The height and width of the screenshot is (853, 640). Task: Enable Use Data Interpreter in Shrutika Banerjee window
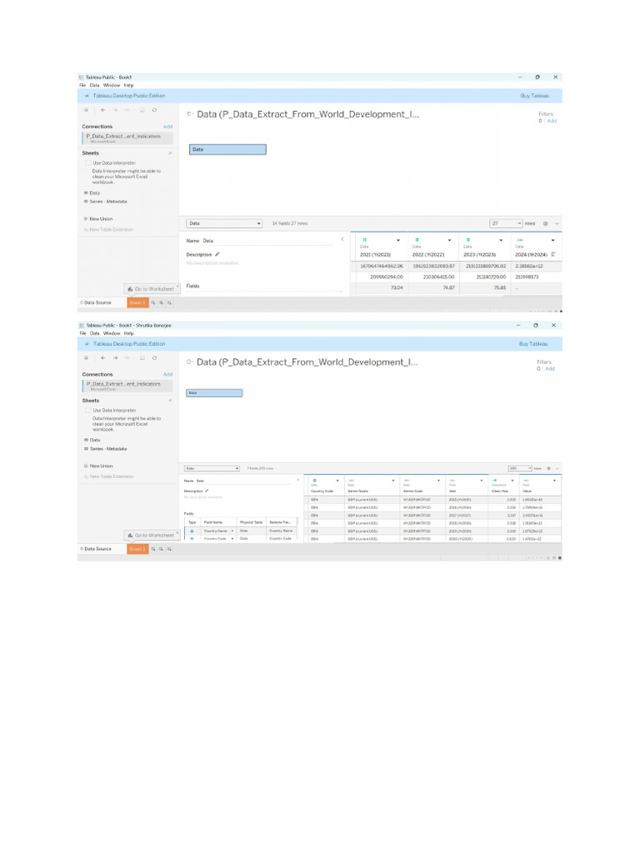click(87, 410)
